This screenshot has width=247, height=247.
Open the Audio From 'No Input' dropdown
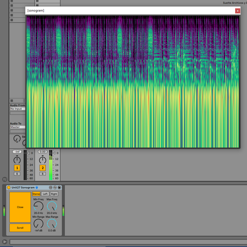coord(17,109)
